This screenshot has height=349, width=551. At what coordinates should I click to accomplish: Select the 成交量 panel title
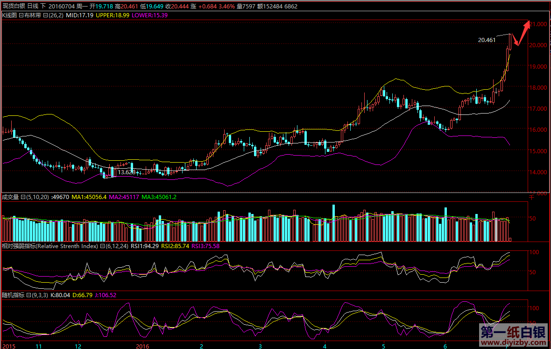[10, 197]
